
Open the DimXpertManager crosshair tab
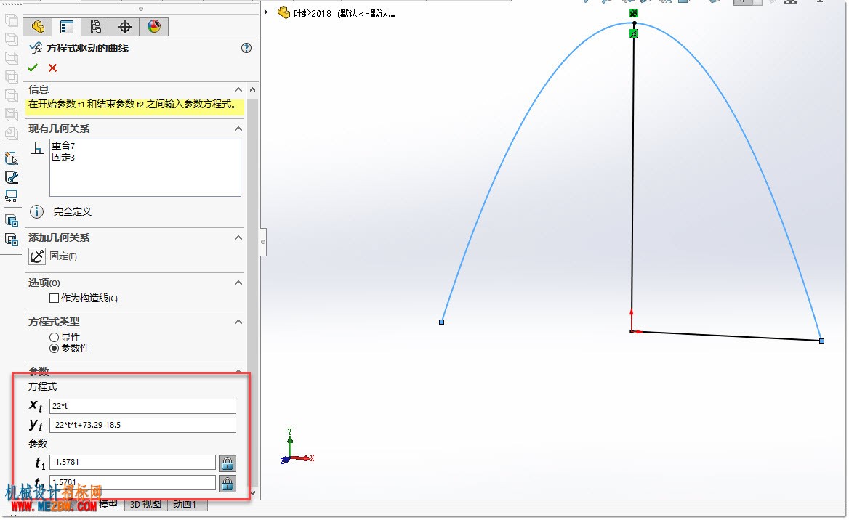pos(125,27)
